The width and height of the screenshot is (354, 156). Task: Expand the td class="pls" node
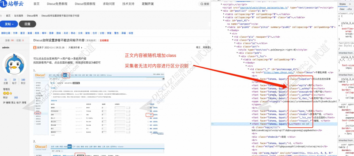click(233, 37)
